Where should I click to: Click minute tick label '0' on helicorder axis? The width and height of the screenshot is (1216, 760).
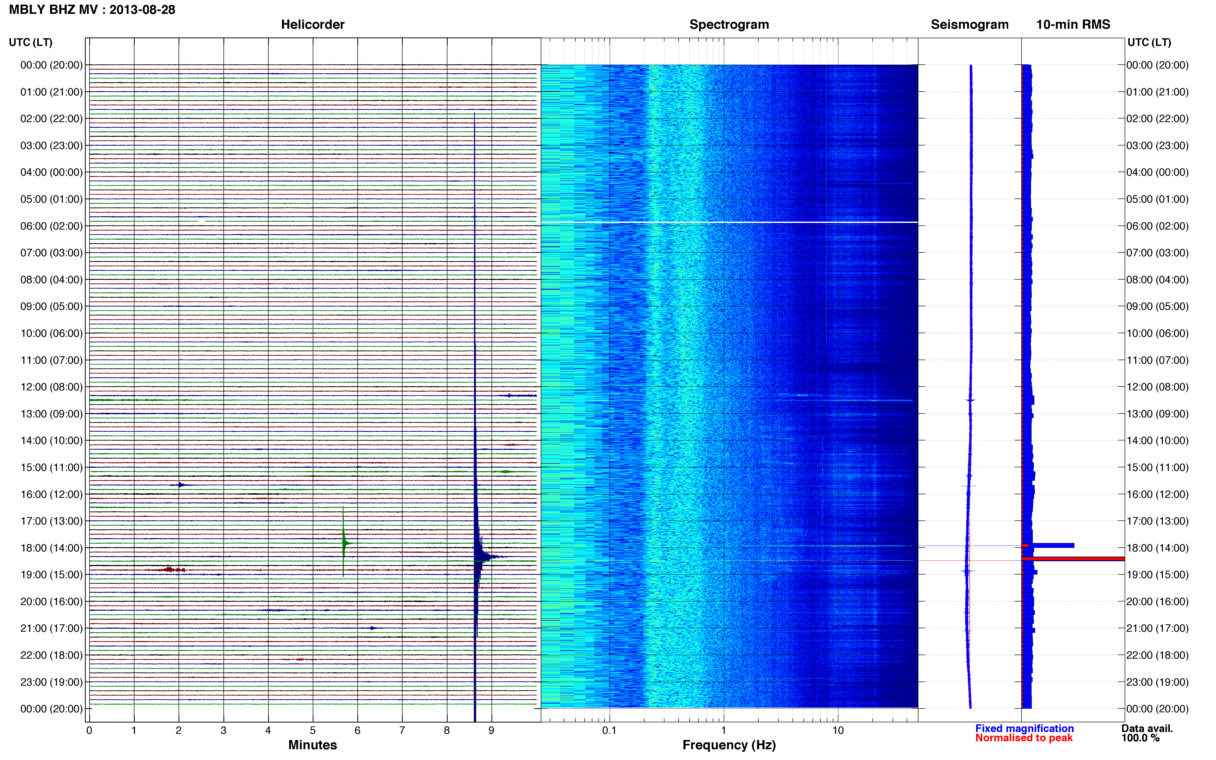click(x=89, y=730)
